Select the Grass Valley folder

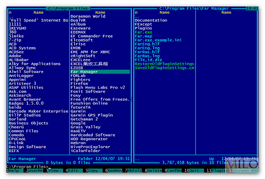tap(85, 127)
